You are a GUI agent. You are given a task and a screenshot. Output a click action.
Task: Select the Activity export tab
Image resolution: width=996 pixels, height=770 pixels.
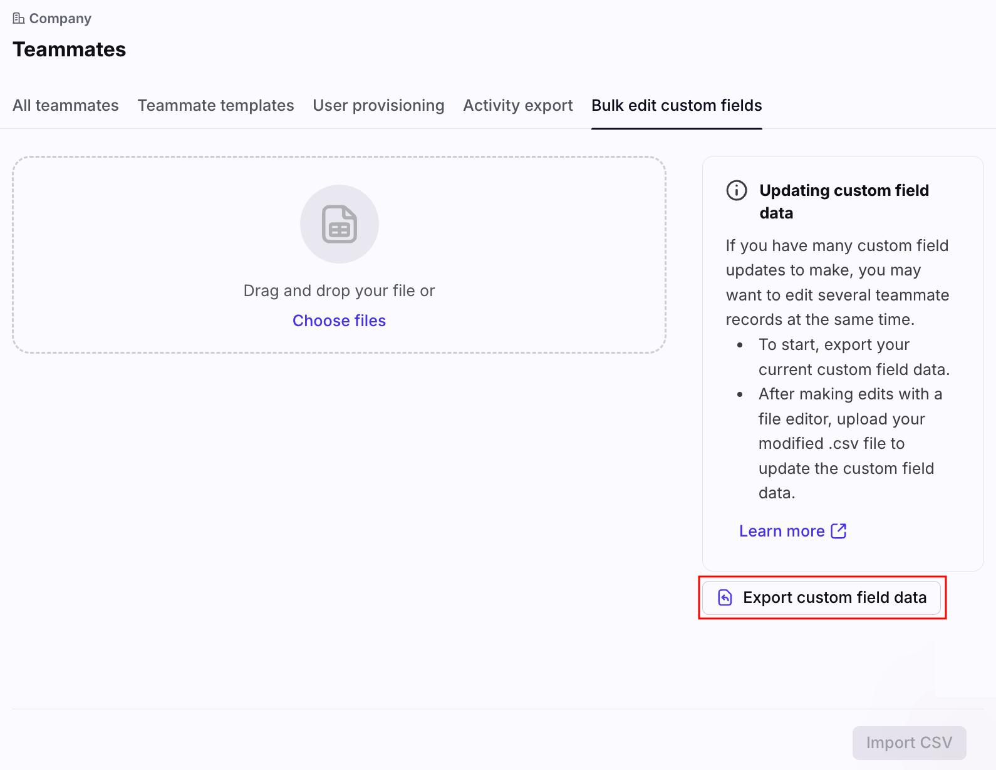pos(517,105)
